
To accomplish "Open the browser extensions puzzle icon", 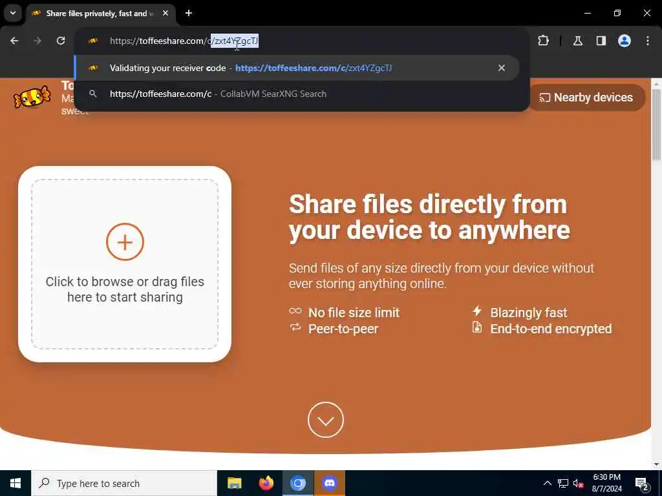I will (x=543, y=41).
